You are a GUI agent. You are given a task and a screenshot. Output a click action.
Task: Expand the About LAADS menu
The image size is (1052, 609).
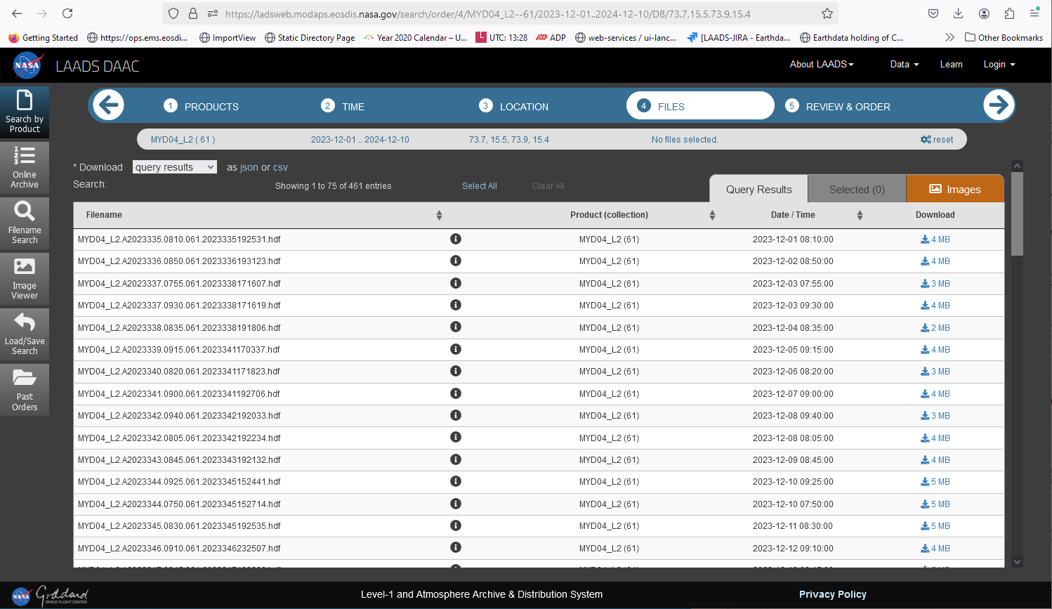tap(821, 64)
